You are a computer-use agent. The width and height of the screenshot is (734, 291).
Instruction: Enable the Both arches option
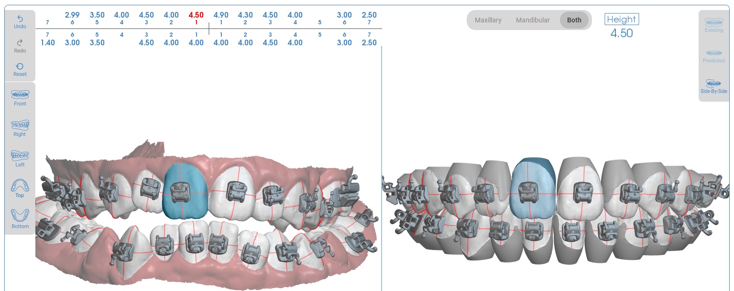[574, 20]
